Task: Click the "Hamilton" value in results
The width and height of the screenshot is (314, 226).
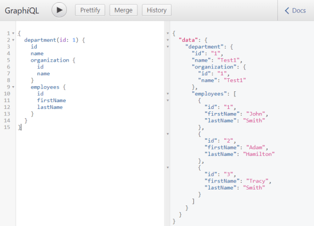Action: coord(259,154)
